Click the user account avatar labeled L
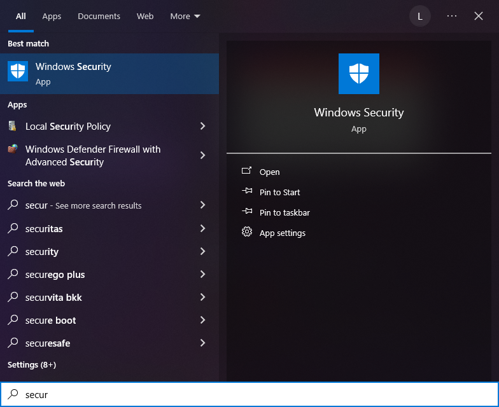The height and width of the screenshot is (407, 499). pos(419,16)
